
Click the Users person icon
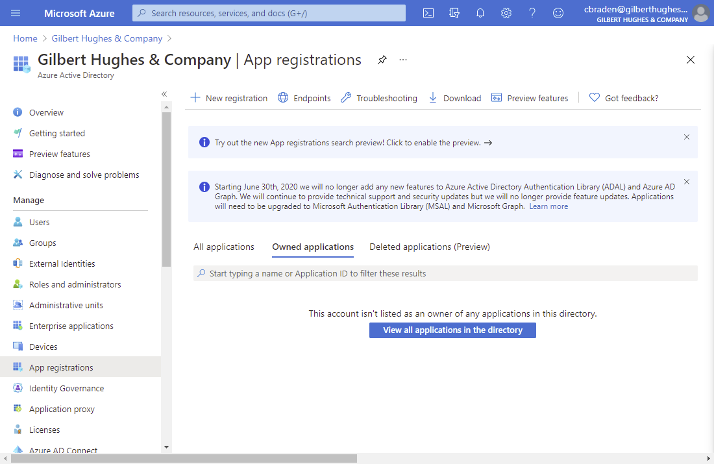18,222
